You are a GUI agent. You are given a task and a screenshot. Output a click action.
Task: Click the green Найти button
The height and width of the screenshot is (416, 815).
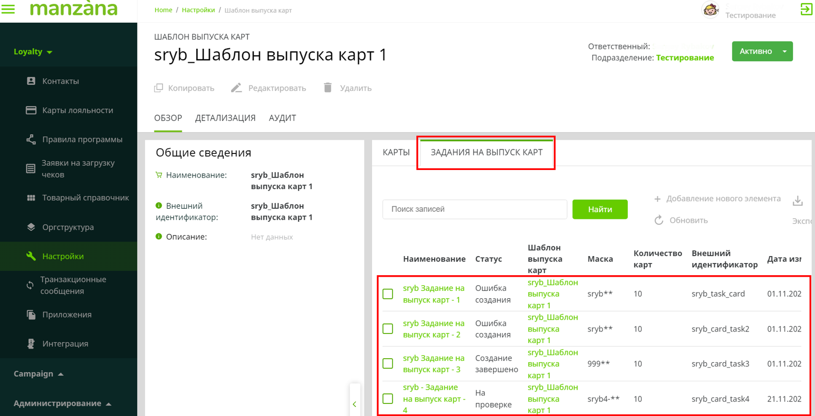(x=600, y=209)
